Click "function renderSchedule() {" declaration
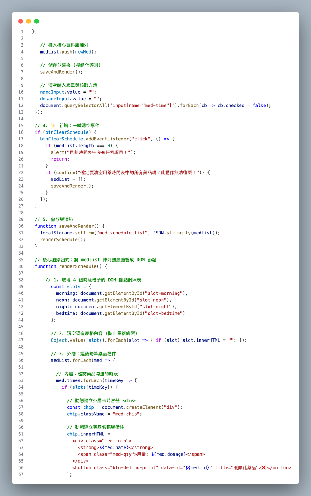This screenshot has width=311, height=496. (x=71, y=266)
